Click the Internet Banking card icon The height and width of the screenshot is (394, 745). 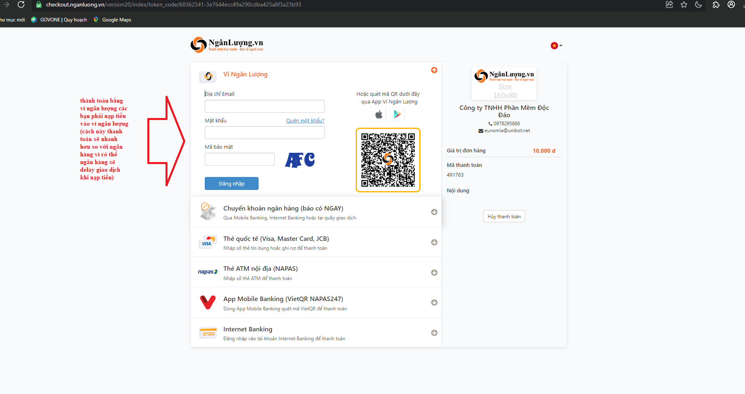click(x=208, y=333)
